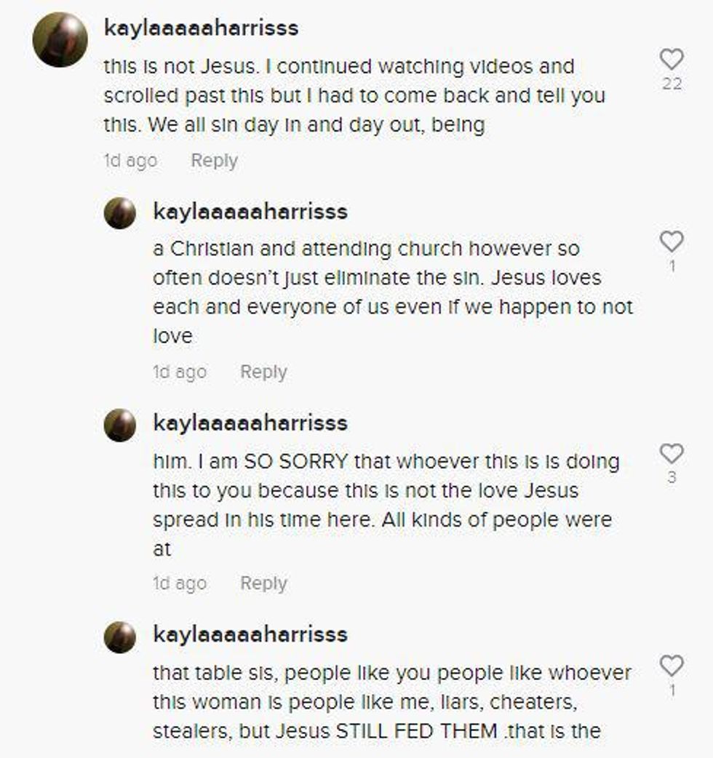This screenshot has width=713, height=758.
Task: Open the top comment's large profile avatar
Action: 60,40
